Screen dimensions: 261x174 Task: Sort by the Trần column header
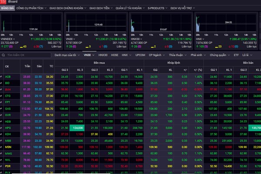[27, 66]
